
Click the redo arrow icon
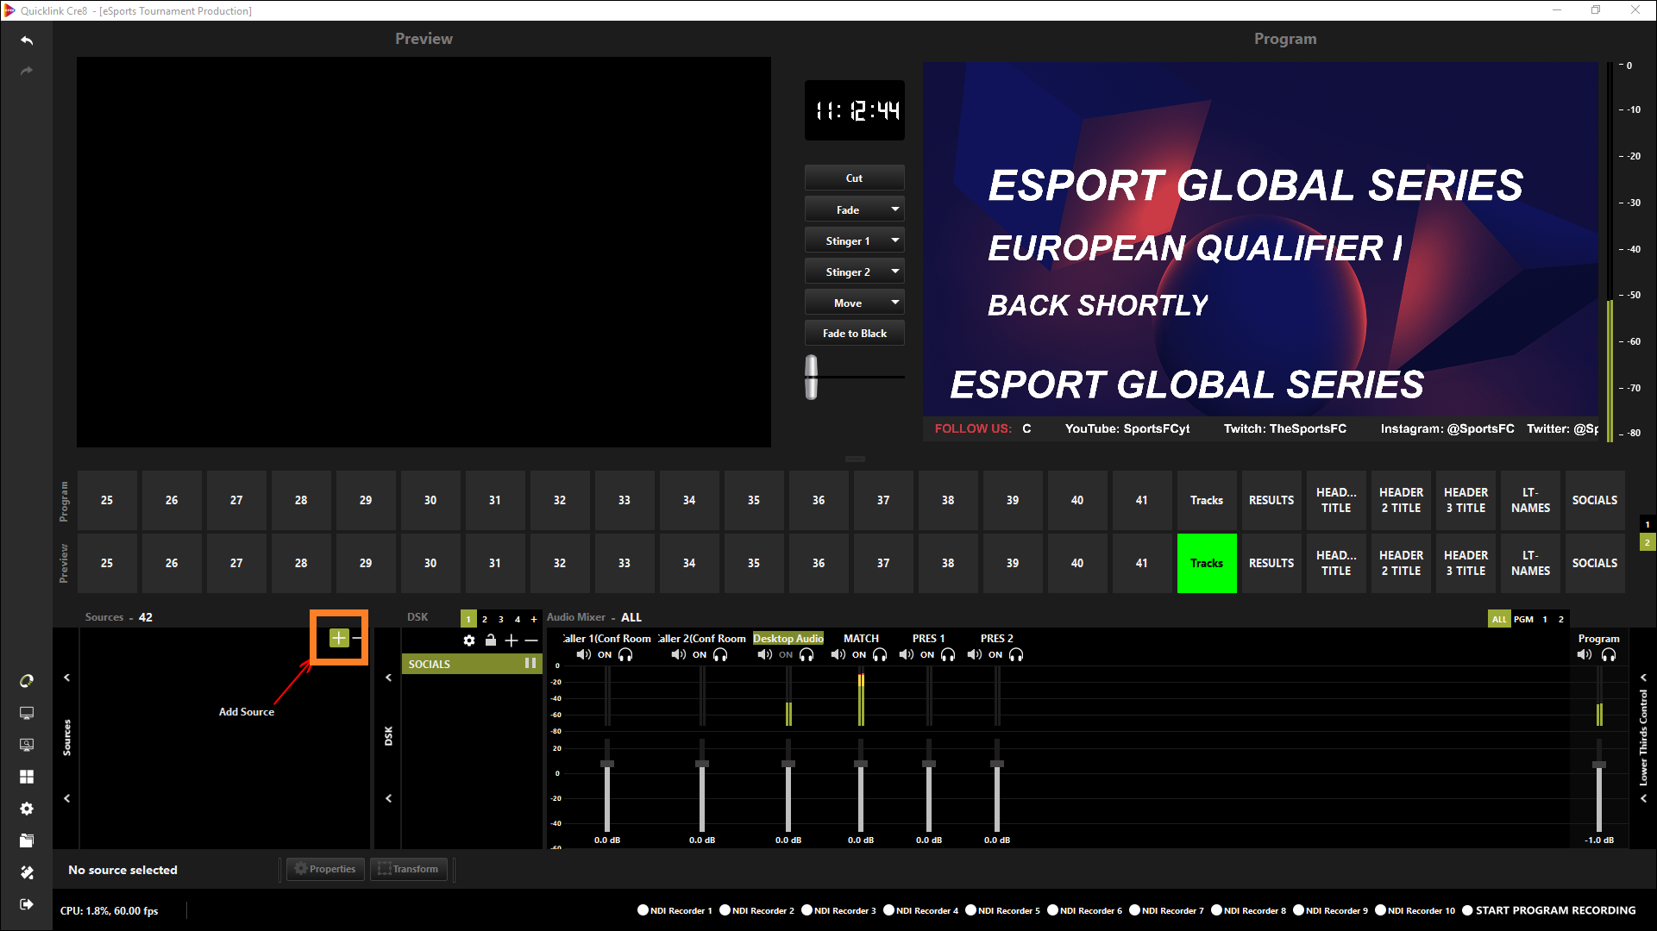click(27, 71)
